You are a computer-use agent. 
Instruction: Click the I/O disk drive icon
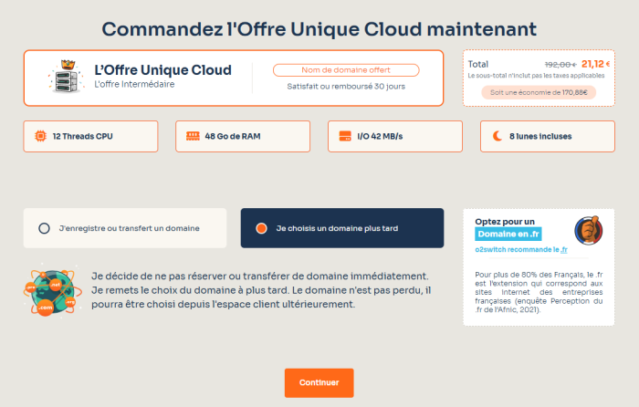point(345,136)
